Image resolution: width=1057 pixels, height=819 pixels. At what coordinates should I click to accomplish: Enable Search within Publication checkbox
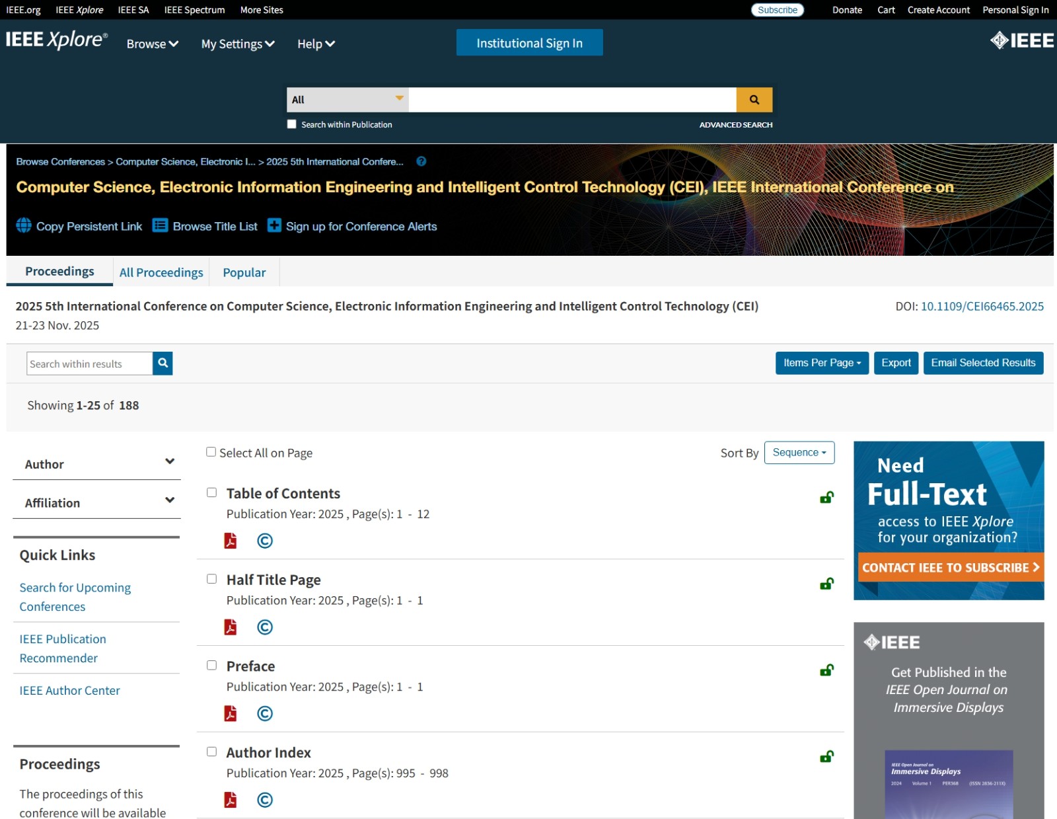coord(292,124)
